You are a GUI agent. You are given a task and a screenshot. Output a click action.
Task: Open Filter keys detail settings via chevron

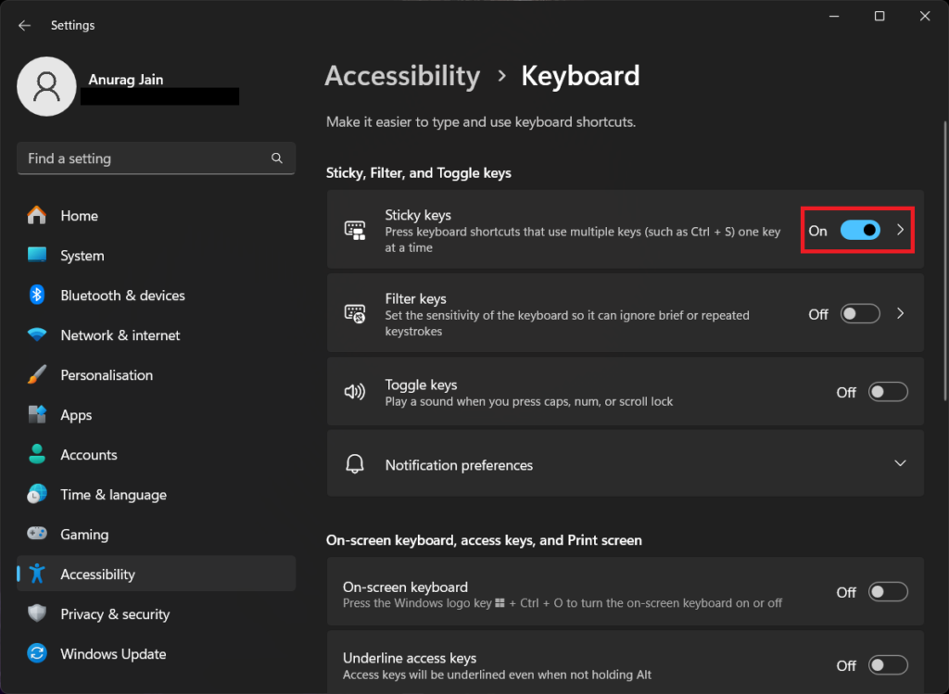899,313
